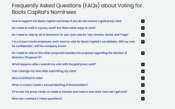Select question about voting for all 12 Directors
Viewport: 175px width, 109px height.
click(70, 35)
